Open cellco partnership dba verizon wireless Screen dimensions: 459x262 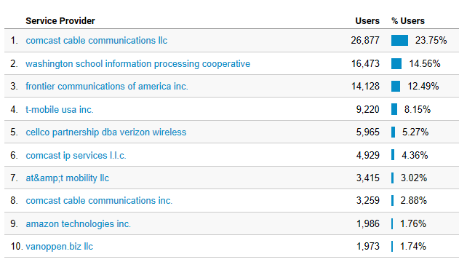coord(106,132)
